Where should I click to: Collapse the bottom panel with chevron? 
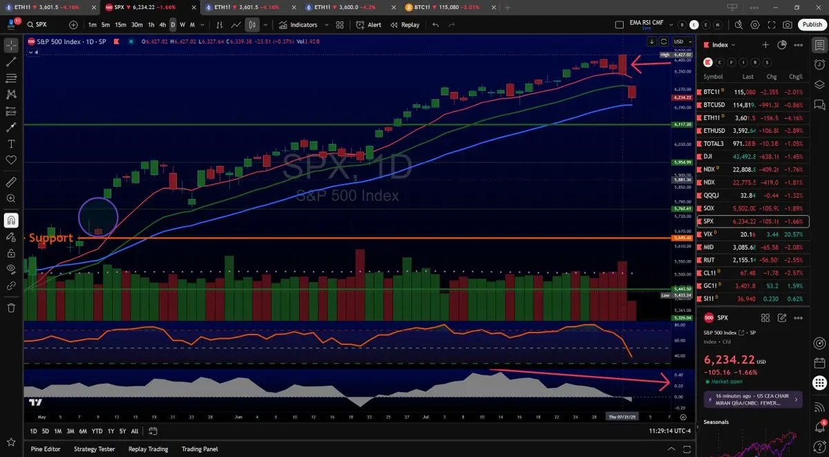670,449
